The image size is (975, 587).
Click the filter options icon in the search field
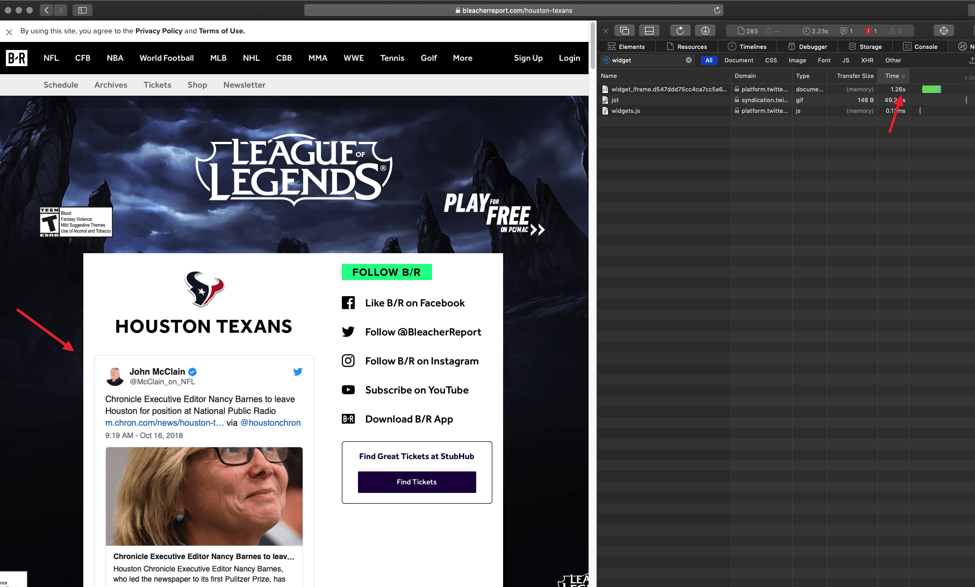pos(606,60)
